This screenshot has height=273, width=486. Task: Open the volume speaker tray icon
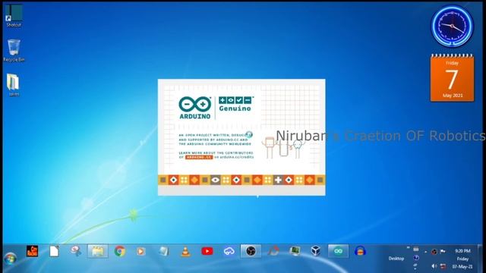(x=434, y=266)
